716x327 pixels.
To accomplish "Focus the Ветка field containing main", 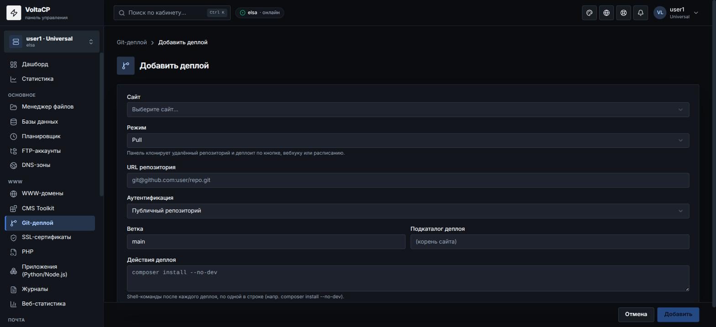I will click(x=266, y=242).
